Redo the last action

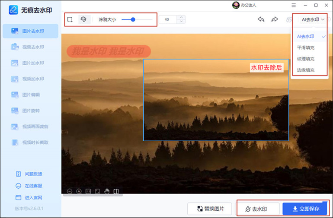(275, 19)
